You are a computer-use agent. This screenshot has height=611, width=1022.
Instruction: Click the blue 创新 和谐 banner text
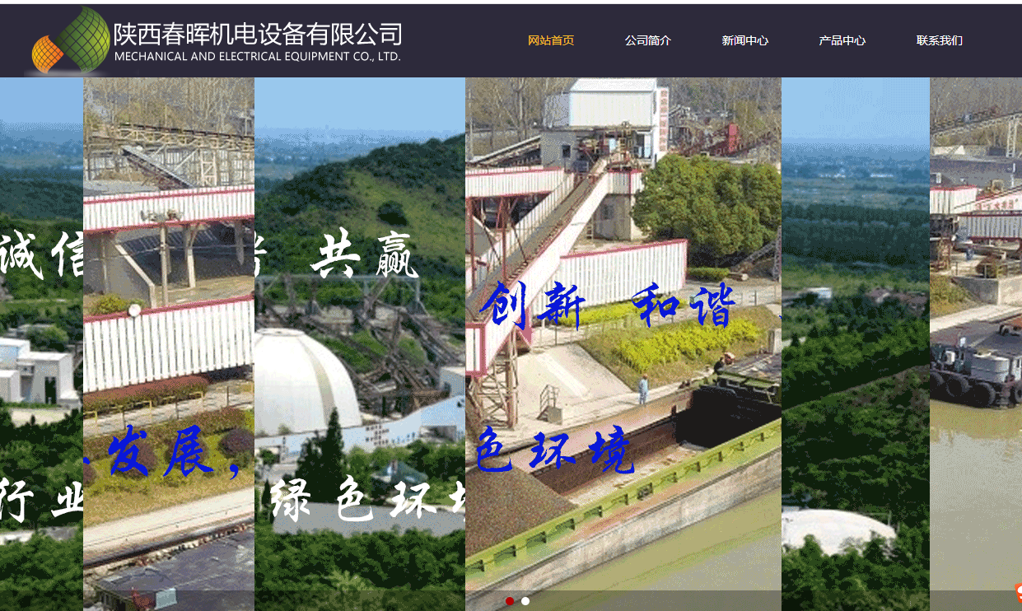(x=607, y=306)
